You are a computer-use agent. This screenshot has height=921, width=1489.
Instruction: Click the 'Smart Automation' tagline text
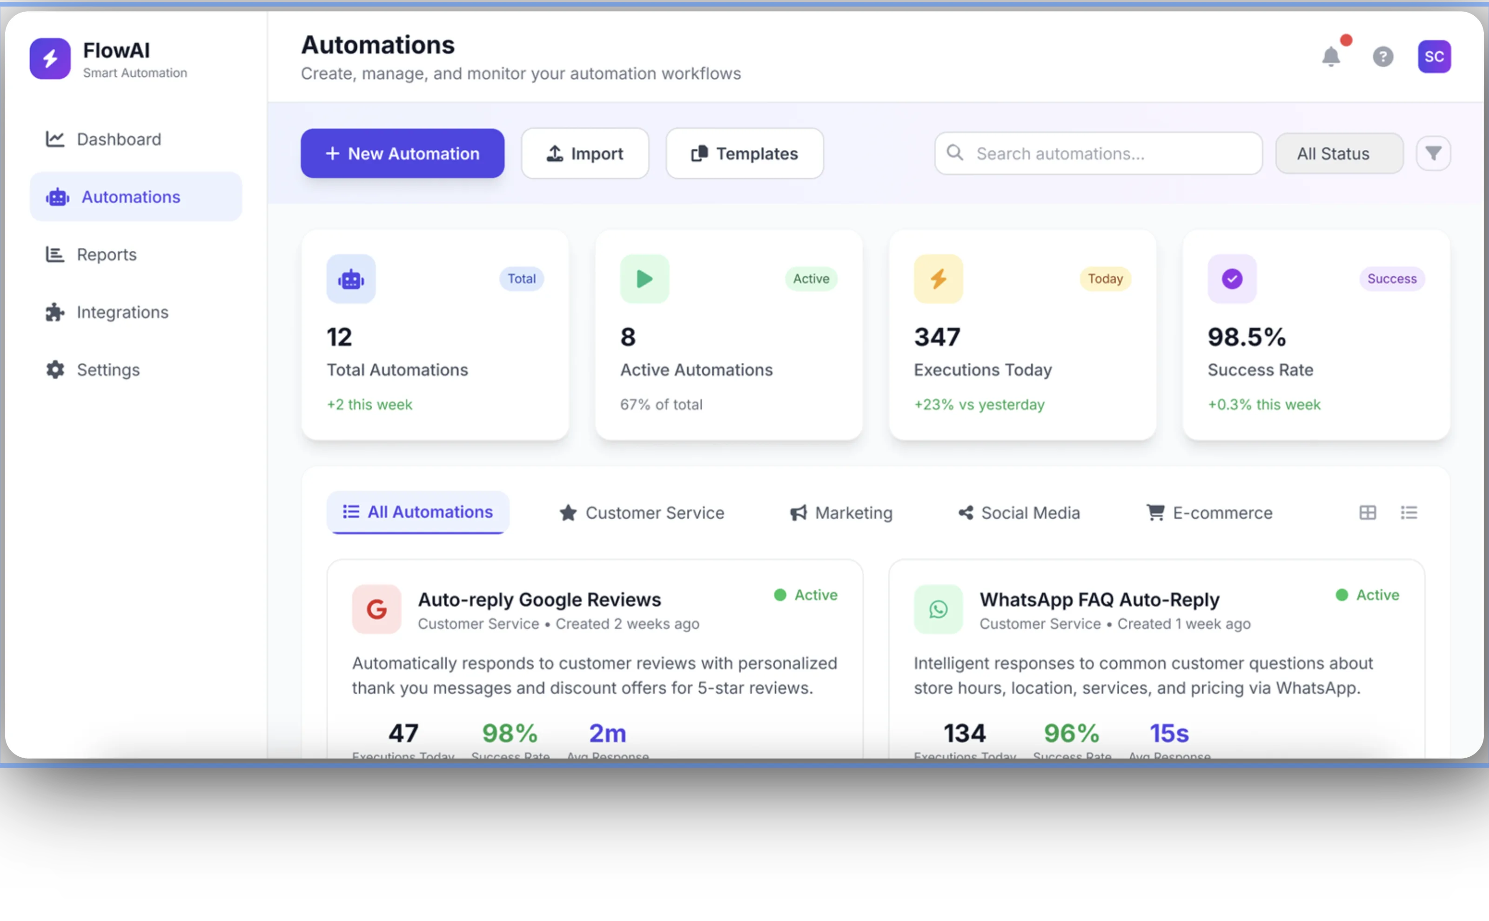(135, 73)
